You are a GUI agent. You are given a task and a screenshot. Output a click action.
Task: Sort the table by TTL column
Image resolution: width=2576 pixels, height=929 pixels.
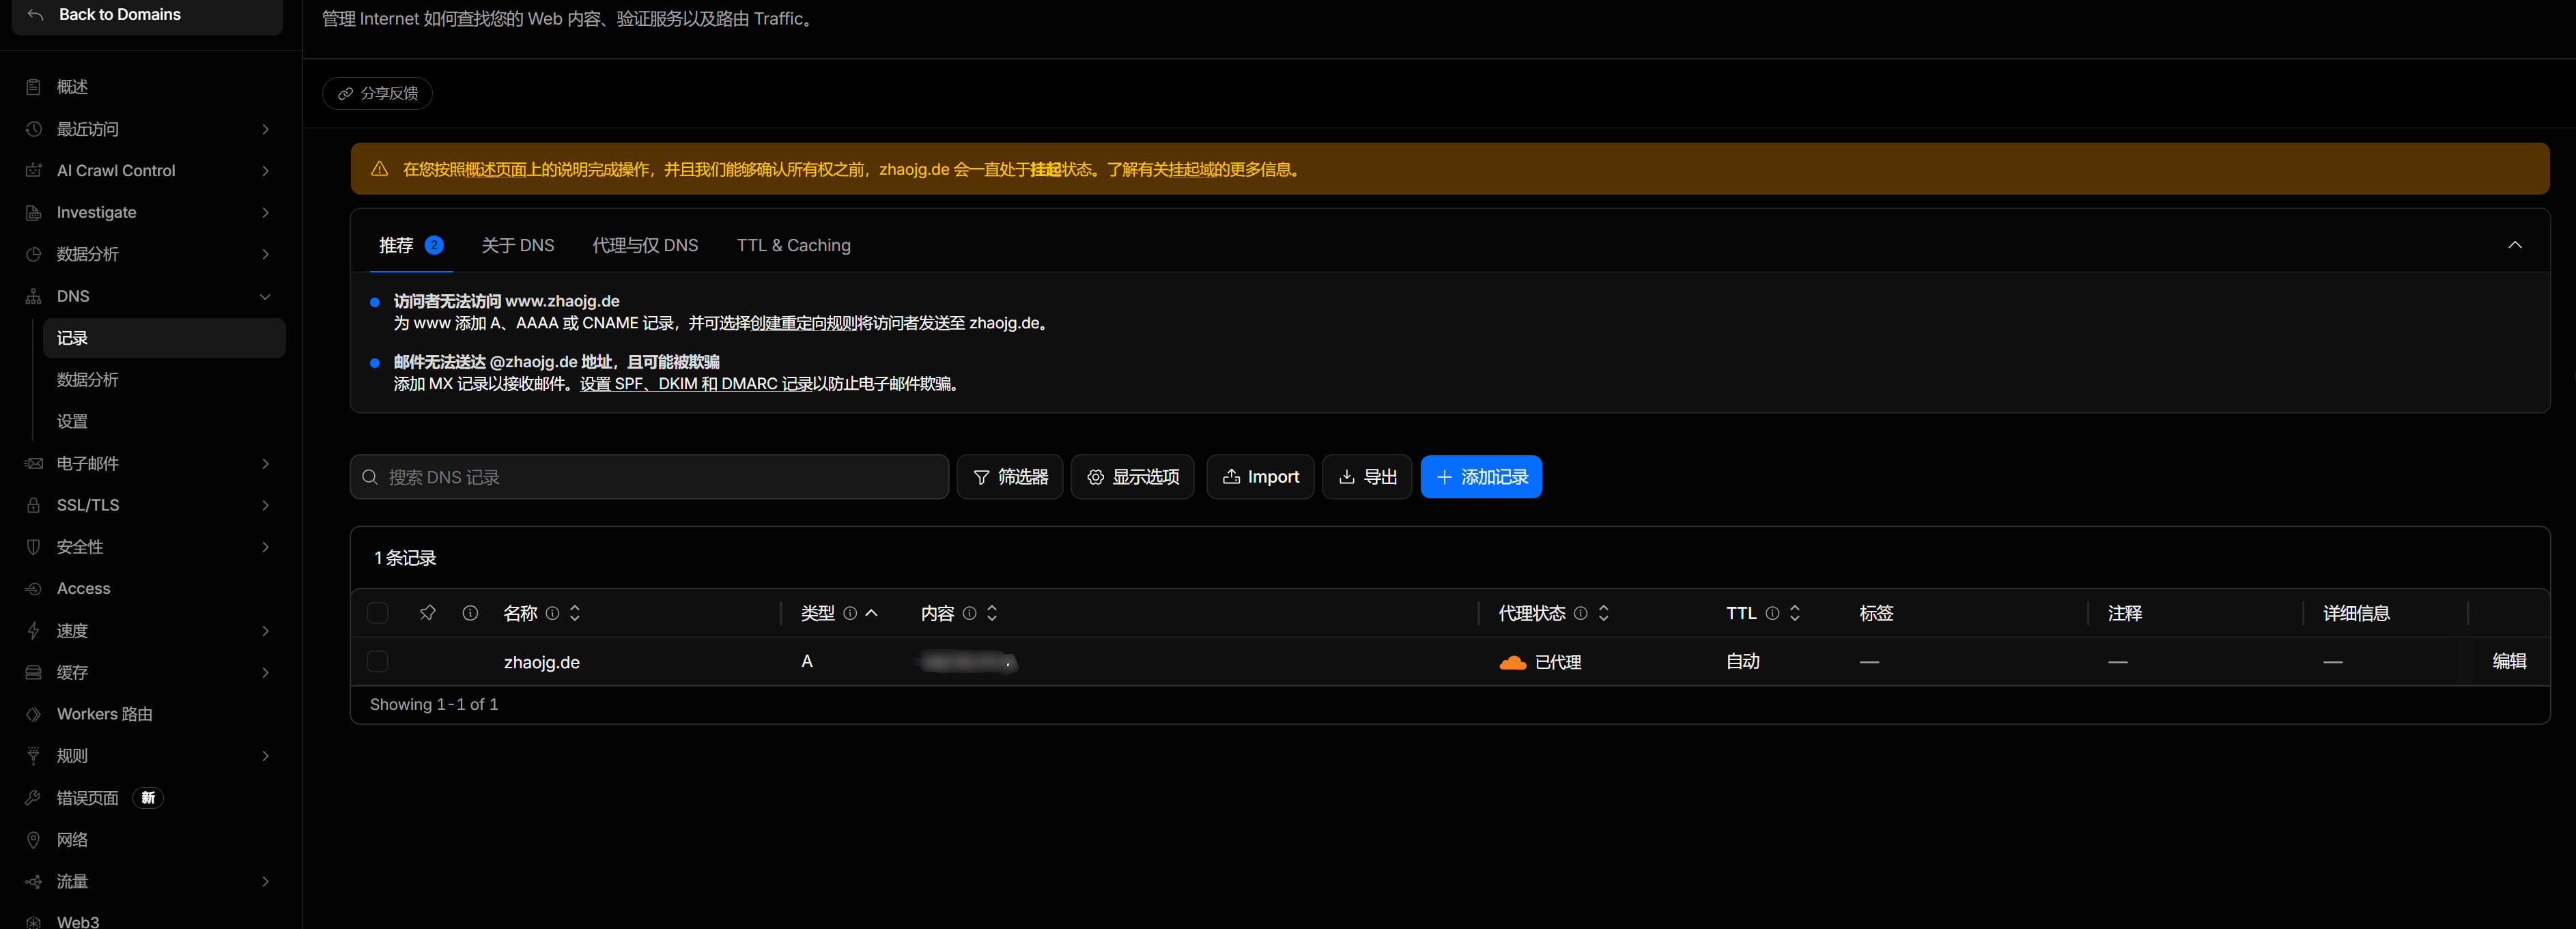1795,613
